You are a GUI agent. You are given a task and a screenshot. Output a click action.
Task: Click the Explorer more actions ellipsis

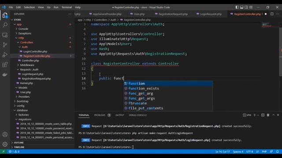tap(70, 14)
